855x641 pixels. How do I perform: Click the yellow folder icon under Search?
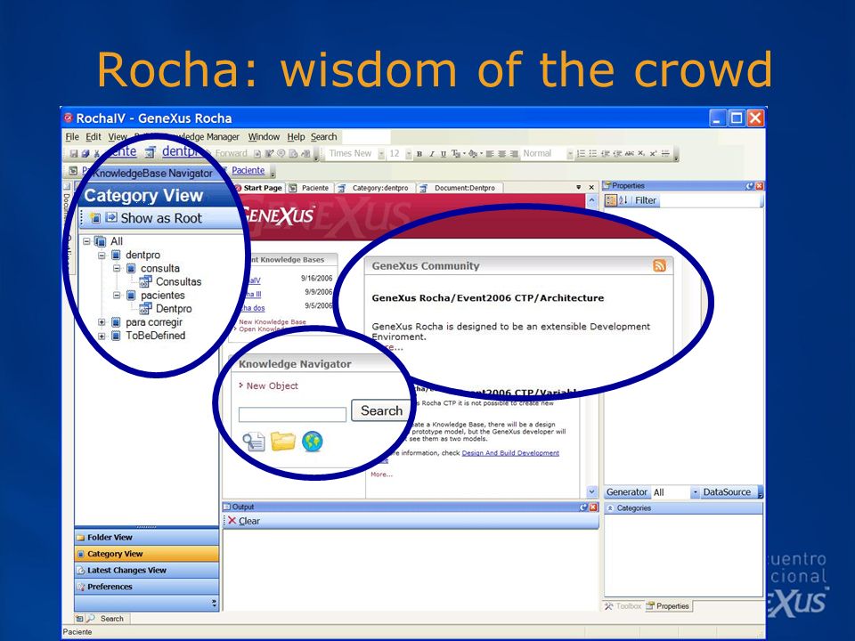283,442
